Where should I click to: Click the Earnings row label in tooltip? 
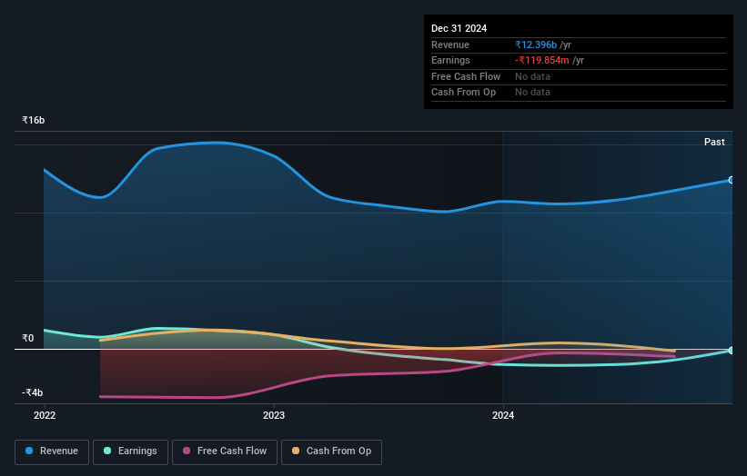450,60
